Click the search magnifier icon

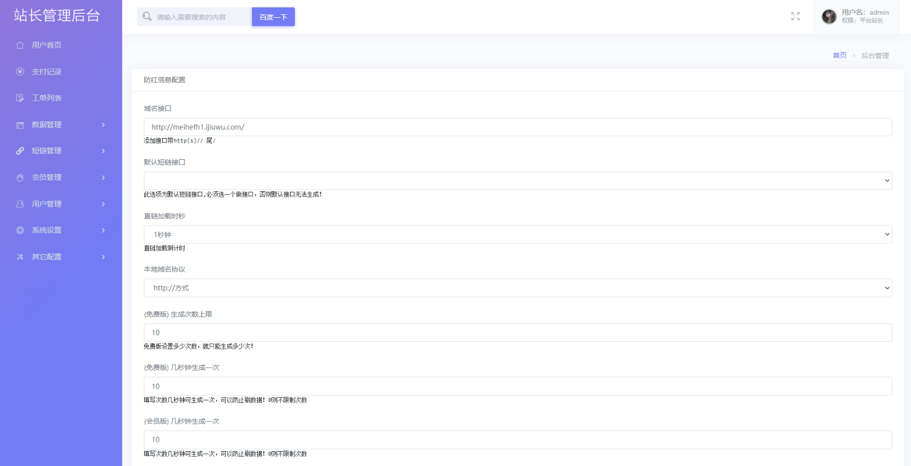147,17
